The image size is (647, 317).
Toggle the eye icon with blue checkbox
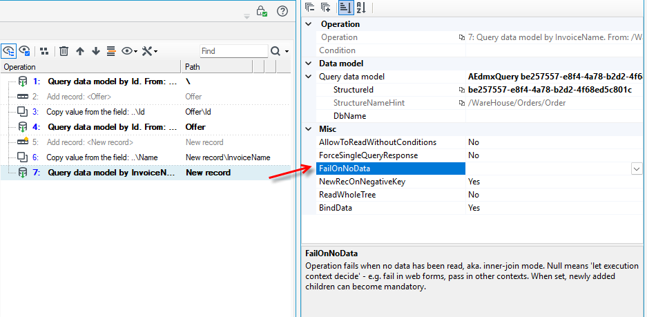pyautogui.click(x=24, y=51)
